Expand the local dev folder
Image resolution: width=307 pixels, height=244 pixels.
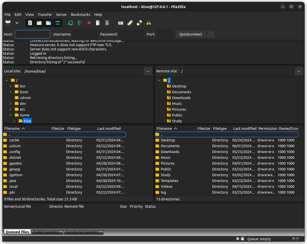coord(11,104)
